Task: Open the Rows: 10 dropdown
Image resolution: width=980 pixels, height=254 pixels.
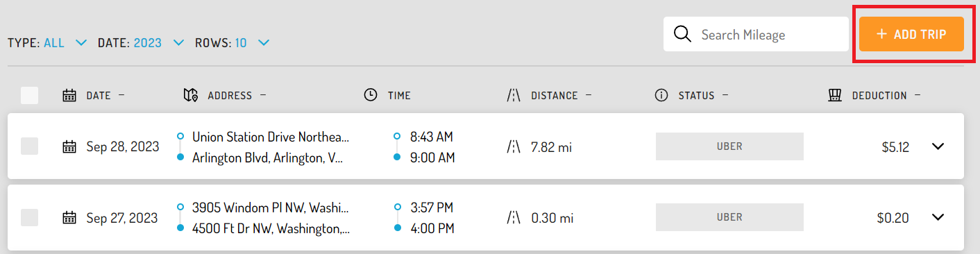Action: 233,43
